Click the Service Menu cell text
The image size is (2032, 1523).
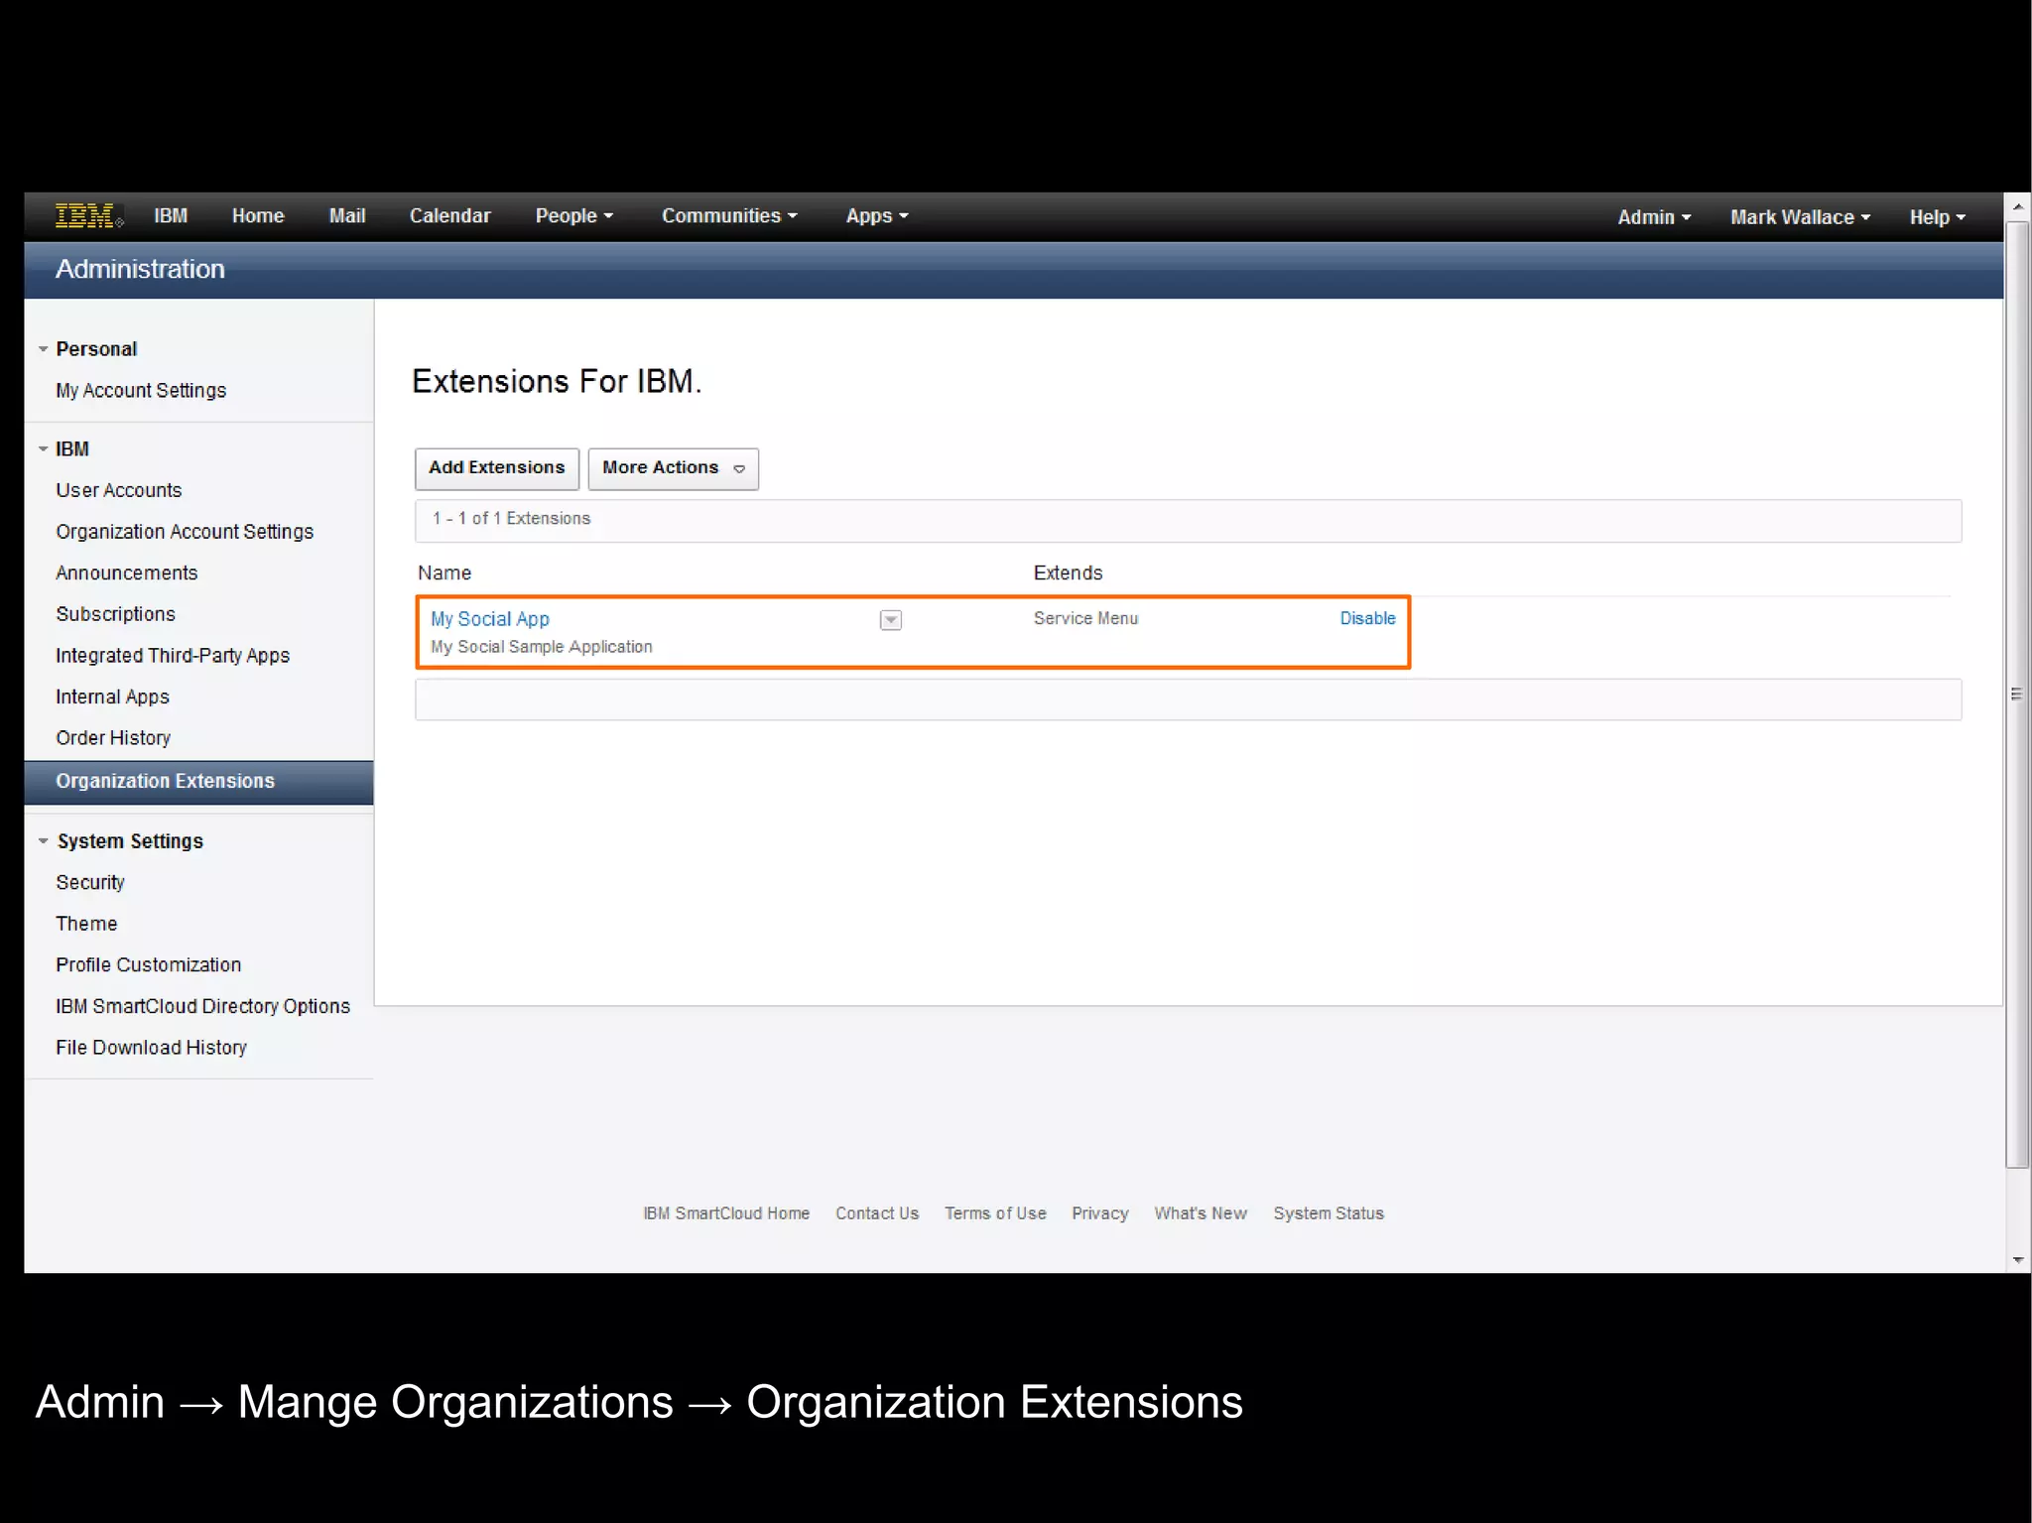point(1085,618)
